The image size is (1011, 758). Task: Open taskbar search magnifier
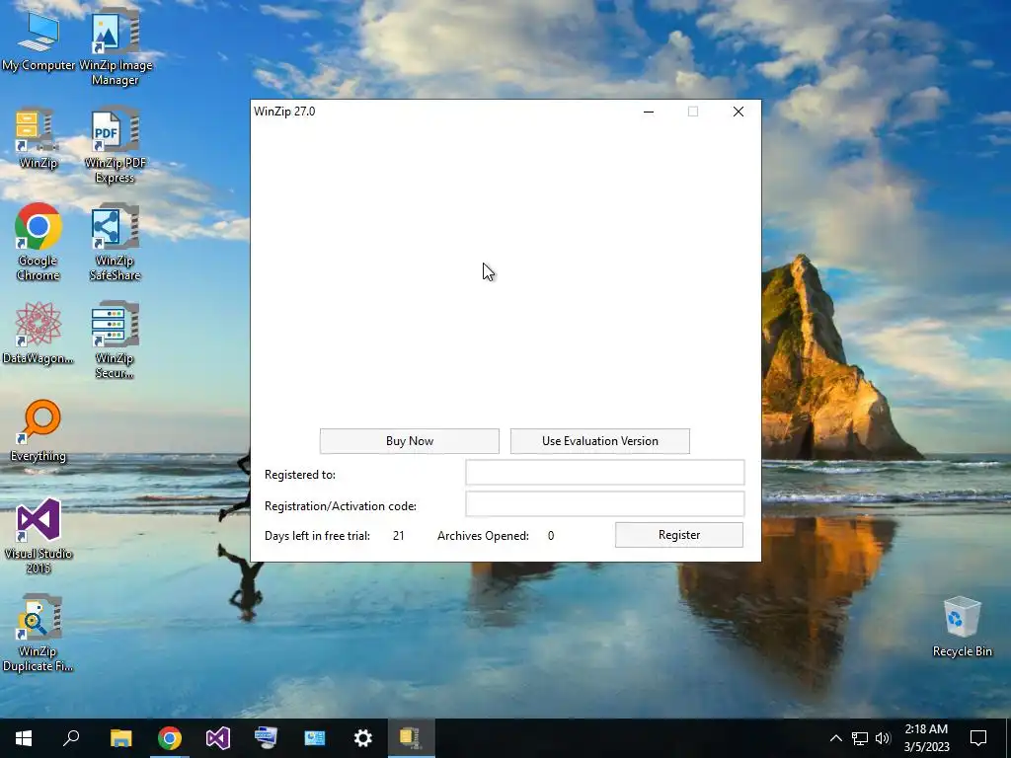point(71,738)
